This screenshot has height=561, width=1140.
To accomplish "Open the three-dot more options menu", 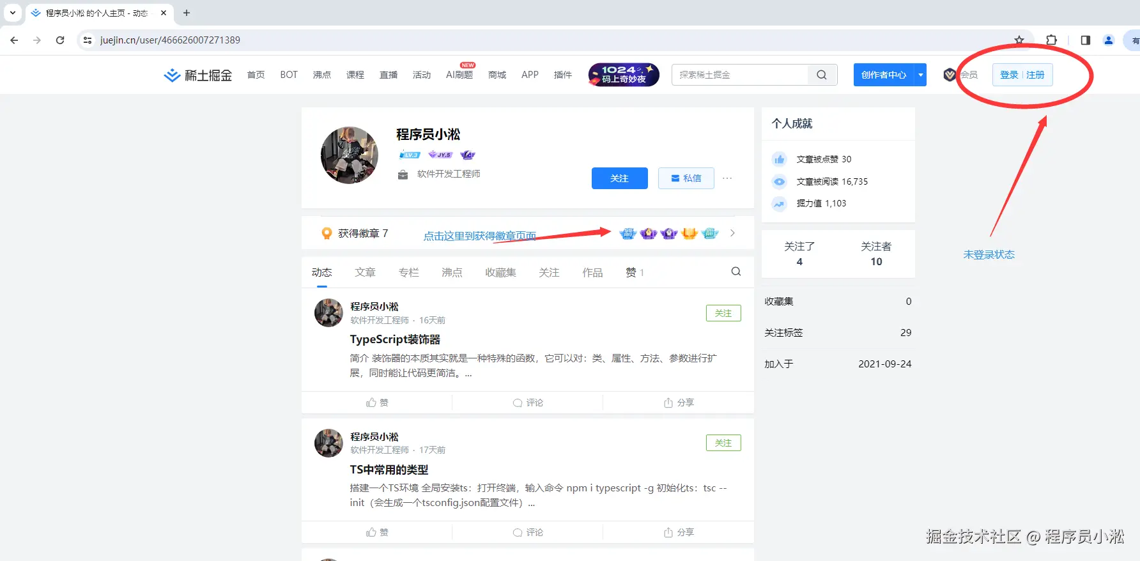I will click(x=727, y=178).
